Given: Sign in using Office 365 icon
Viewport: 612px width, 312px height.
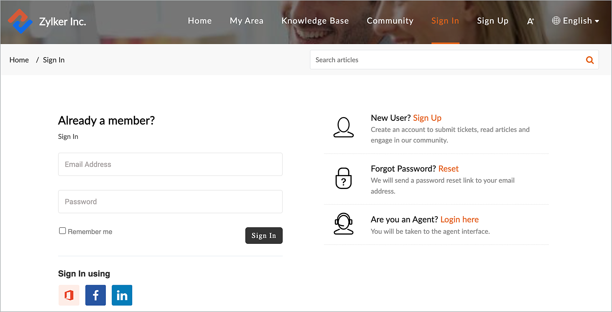Looking at the screenshot, I should point(69,295).
